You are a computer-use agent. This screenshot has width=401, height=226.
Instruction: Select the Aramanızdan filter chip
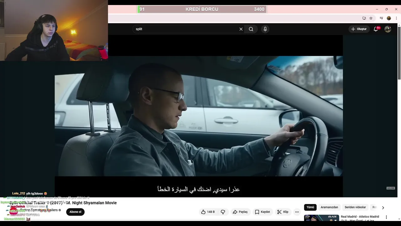[329, 207]
